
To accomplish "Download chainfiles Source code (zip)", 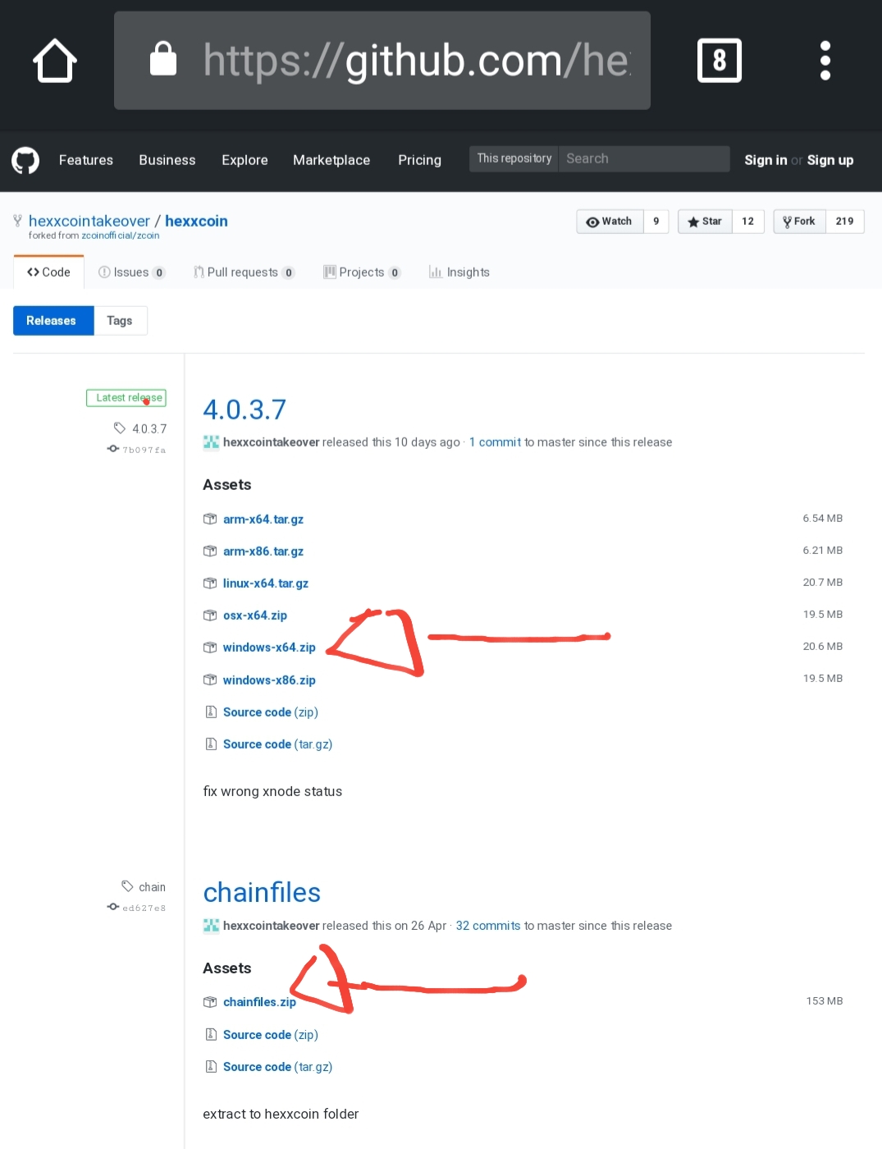I will (271, 1035).
